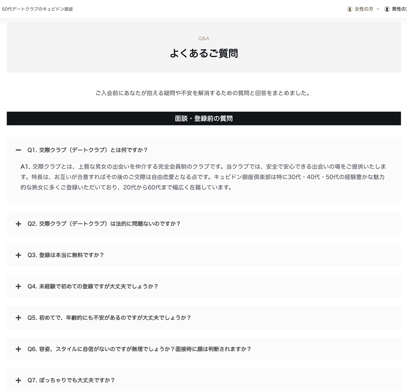Click the Q2 法的 question text
This screenshot has width=407, height=391.
103,223
